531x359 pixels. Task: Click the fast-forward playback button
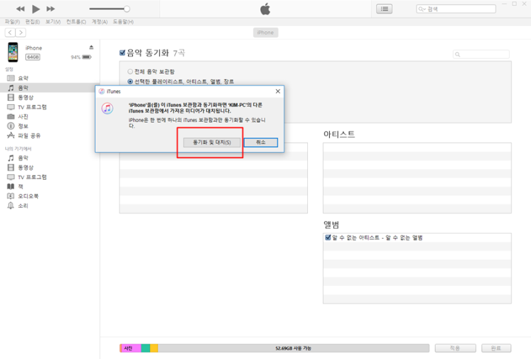click(51, 9)
